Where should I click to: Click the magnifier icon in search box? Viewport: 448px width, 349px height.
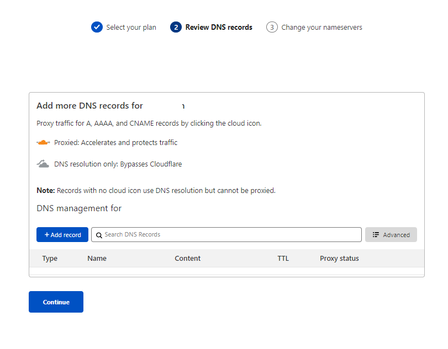click(99, 235)
